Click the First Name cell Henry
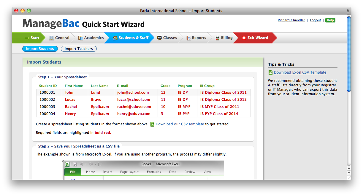 click(70, 114)
